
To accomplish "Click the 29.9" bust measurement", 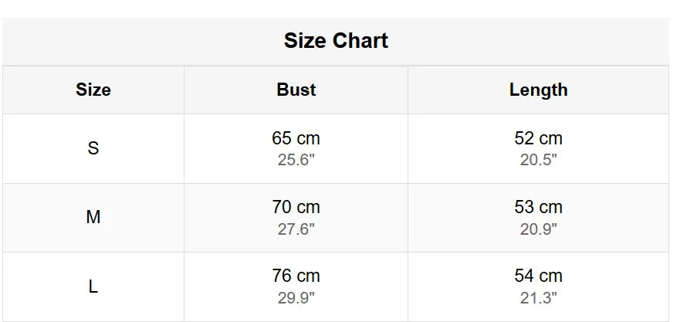I will click(x=296, y=298).
